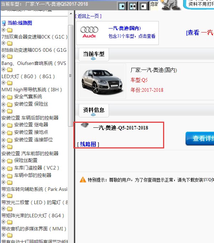Click the tree panel vertical scrollbar thumb
This screenshot has width=214, height=243.
71,76
